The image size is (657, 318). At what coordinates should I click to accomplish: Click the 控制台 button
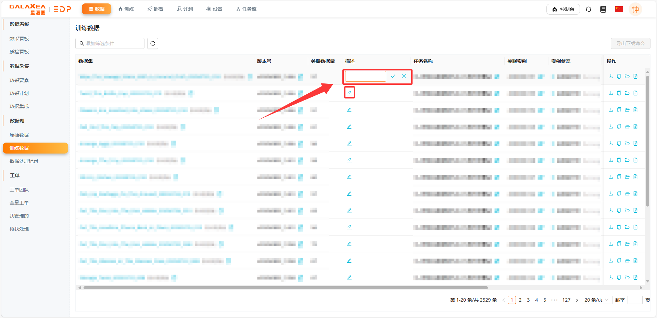tap(563, 9)
